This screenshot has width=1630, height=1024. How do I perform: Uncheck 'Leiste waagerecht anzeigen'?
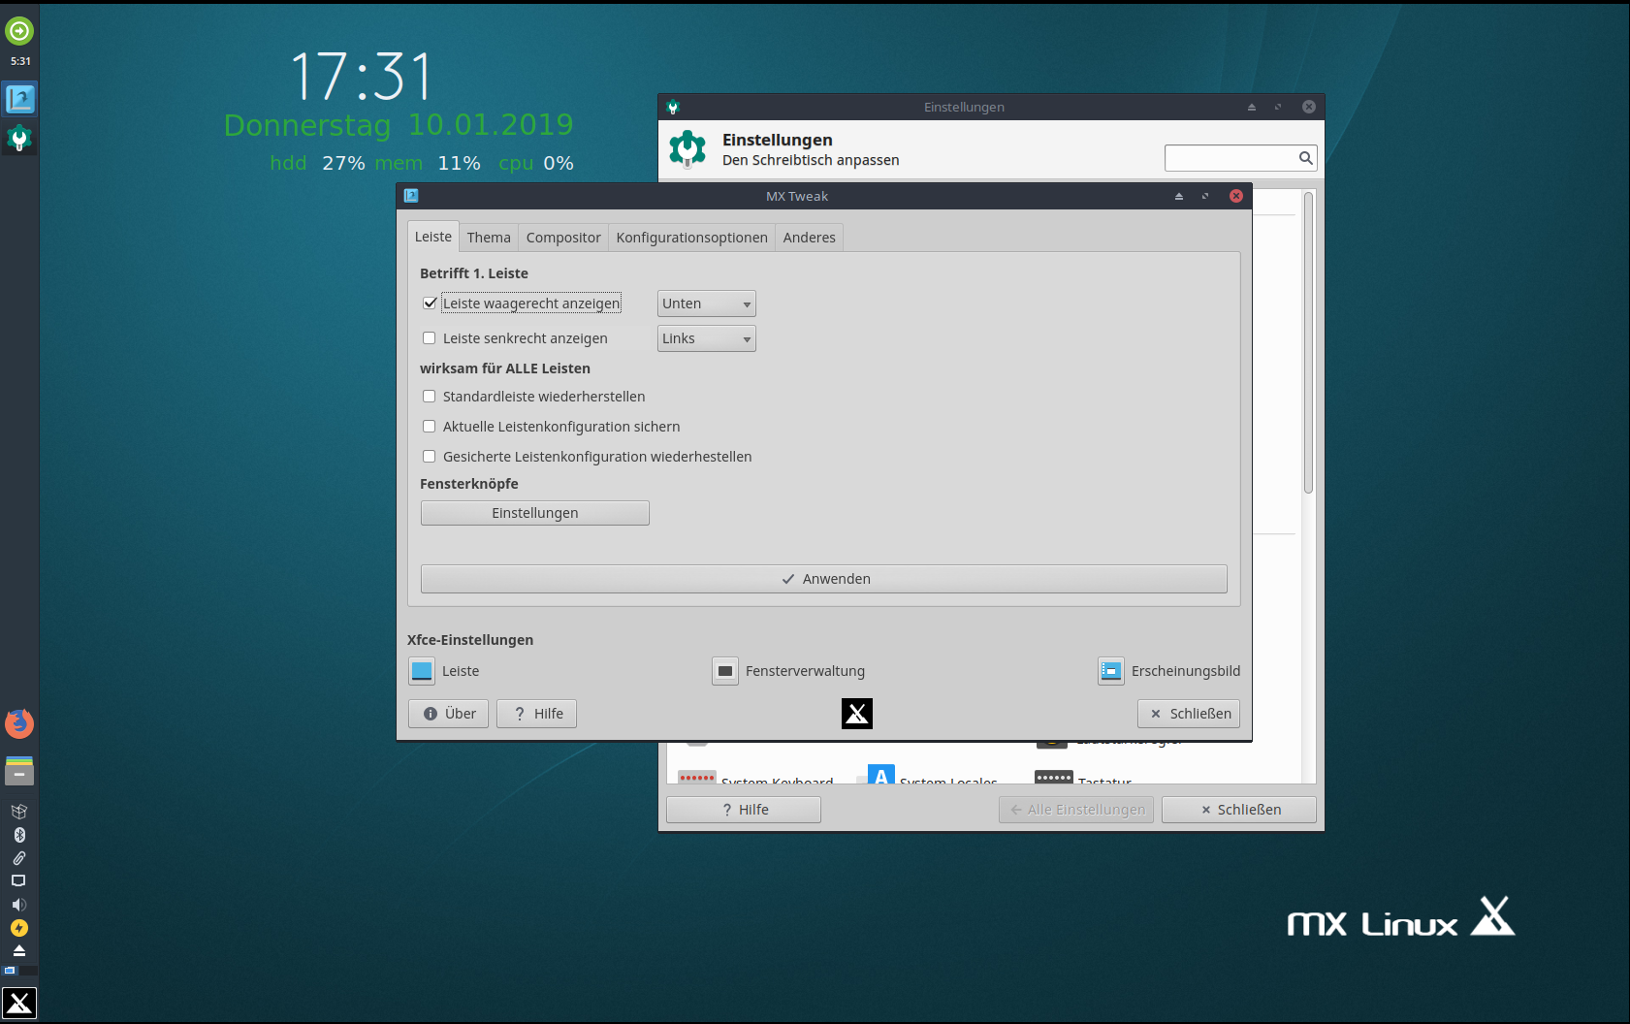click(430, 304)
